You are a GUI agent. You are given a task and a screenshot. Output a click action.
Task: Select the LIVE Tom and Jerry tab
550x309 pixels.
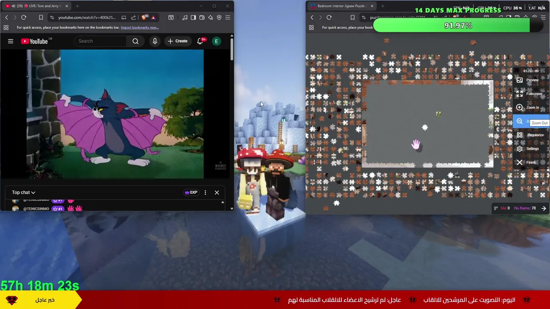[37, 6]
